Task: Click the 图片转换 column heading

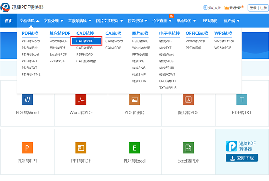Action: click(140, 33)
